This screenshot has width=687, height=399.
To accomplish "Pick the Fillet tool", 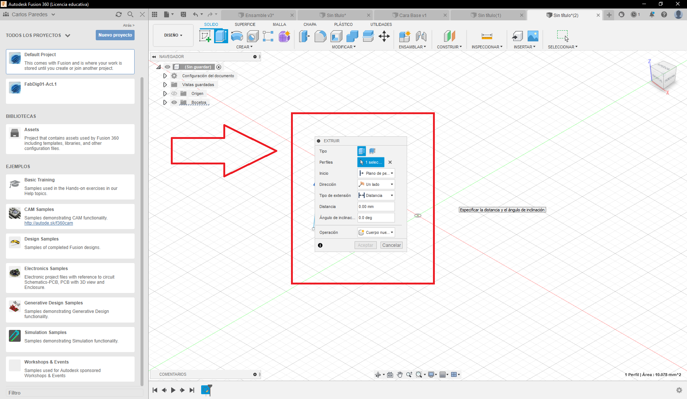I will point(321,36).
